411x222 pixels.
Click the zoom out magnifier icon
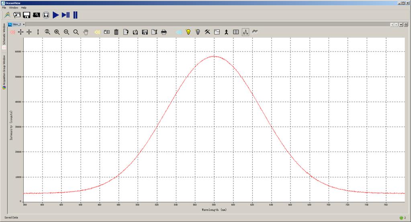[67, 32]
